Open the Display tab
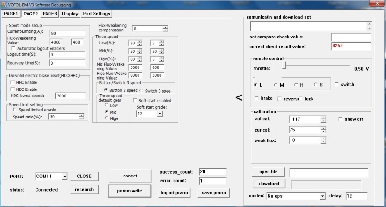 tap(70, 14)
